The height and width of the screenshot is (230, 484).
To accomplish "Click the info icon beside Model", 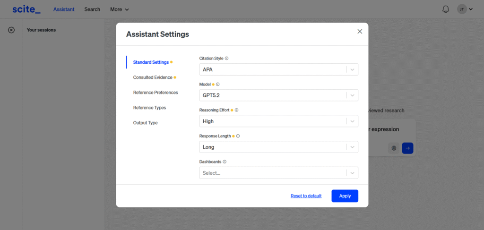I will click(218, 85).
